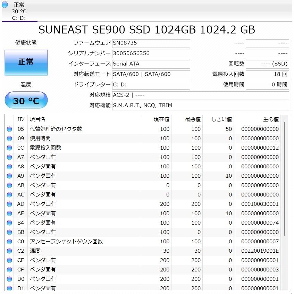This screenshot has width=294, height=294.
Task: Click the 30 °C temperature button
Action: point(26,100)
